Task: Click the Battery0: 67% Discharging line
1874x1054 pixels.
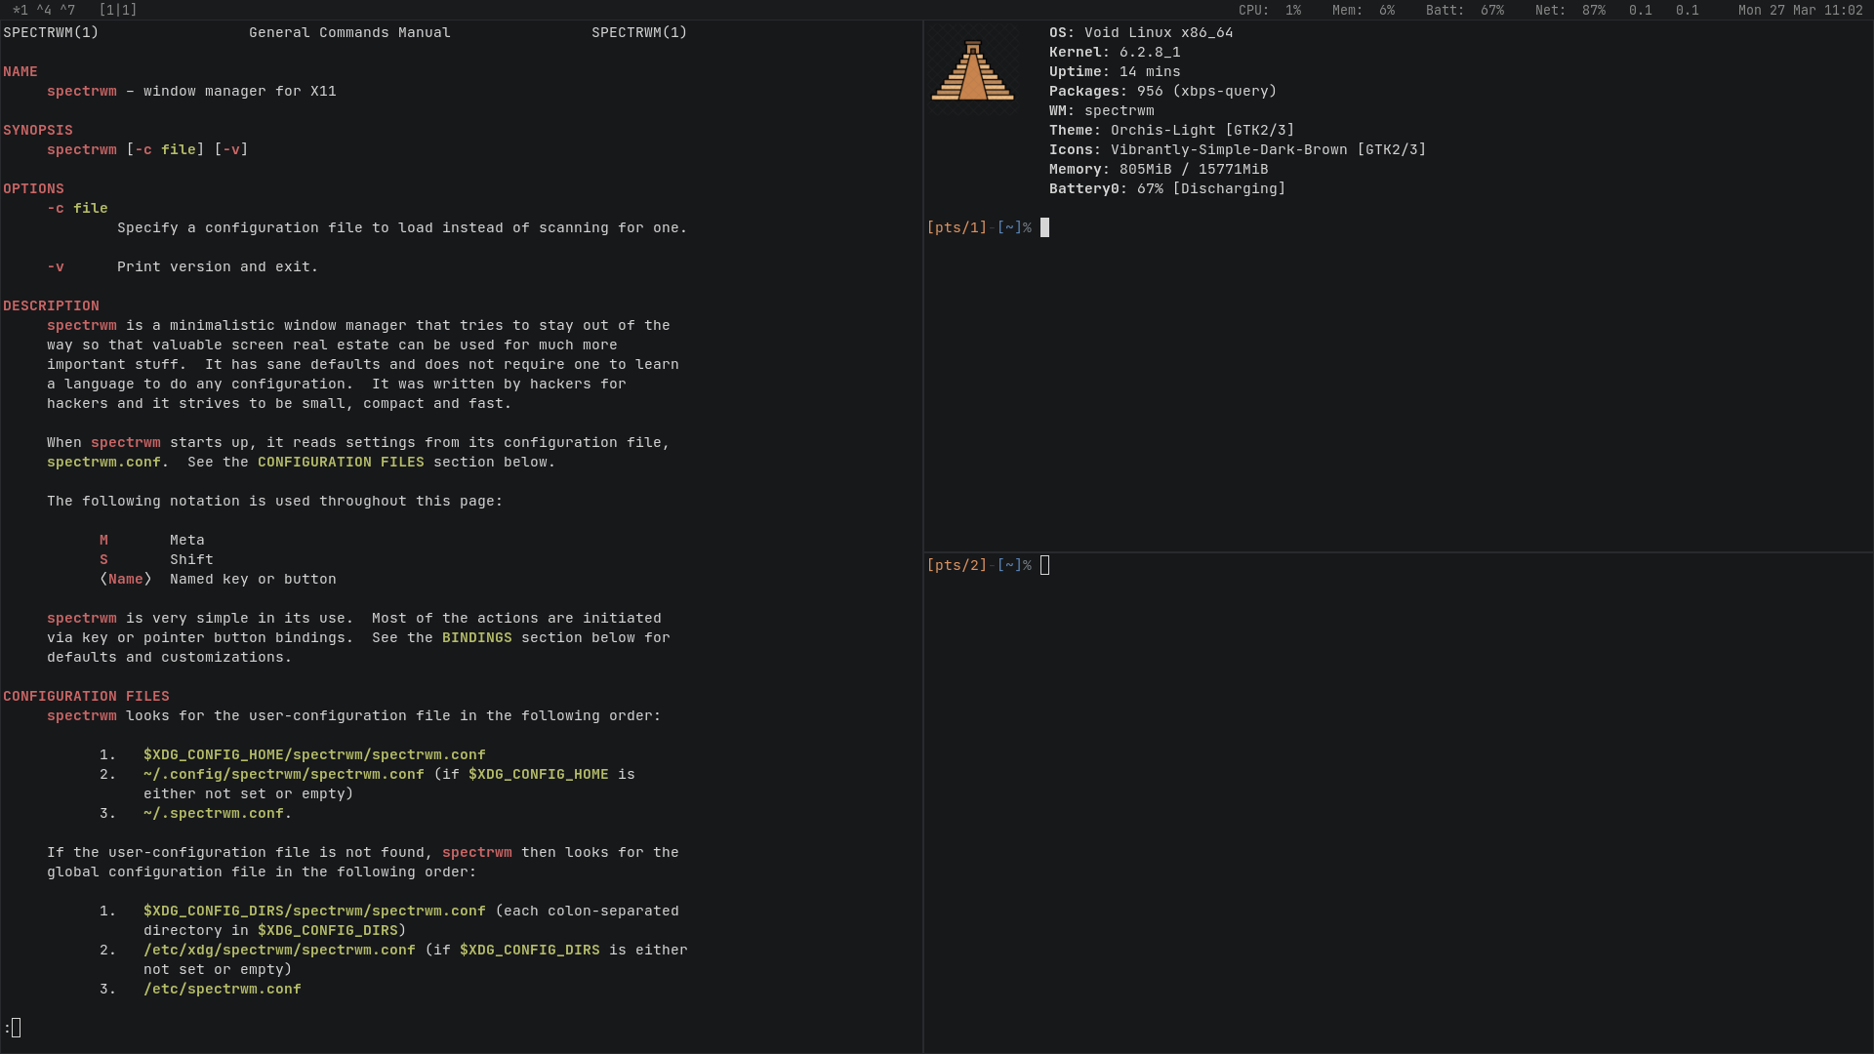Action: [x=1167, y=188]
